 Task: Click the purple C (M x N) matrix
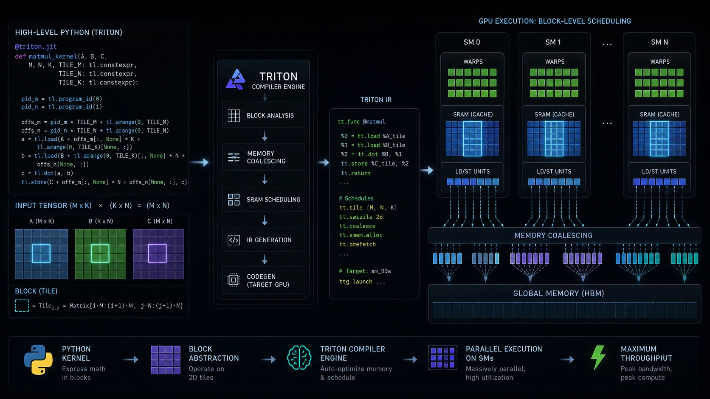(158, 254)
